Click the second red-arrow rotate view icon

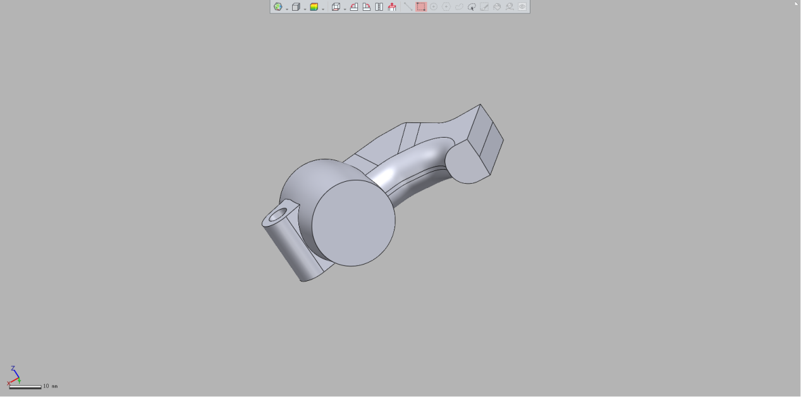[367, 7]
